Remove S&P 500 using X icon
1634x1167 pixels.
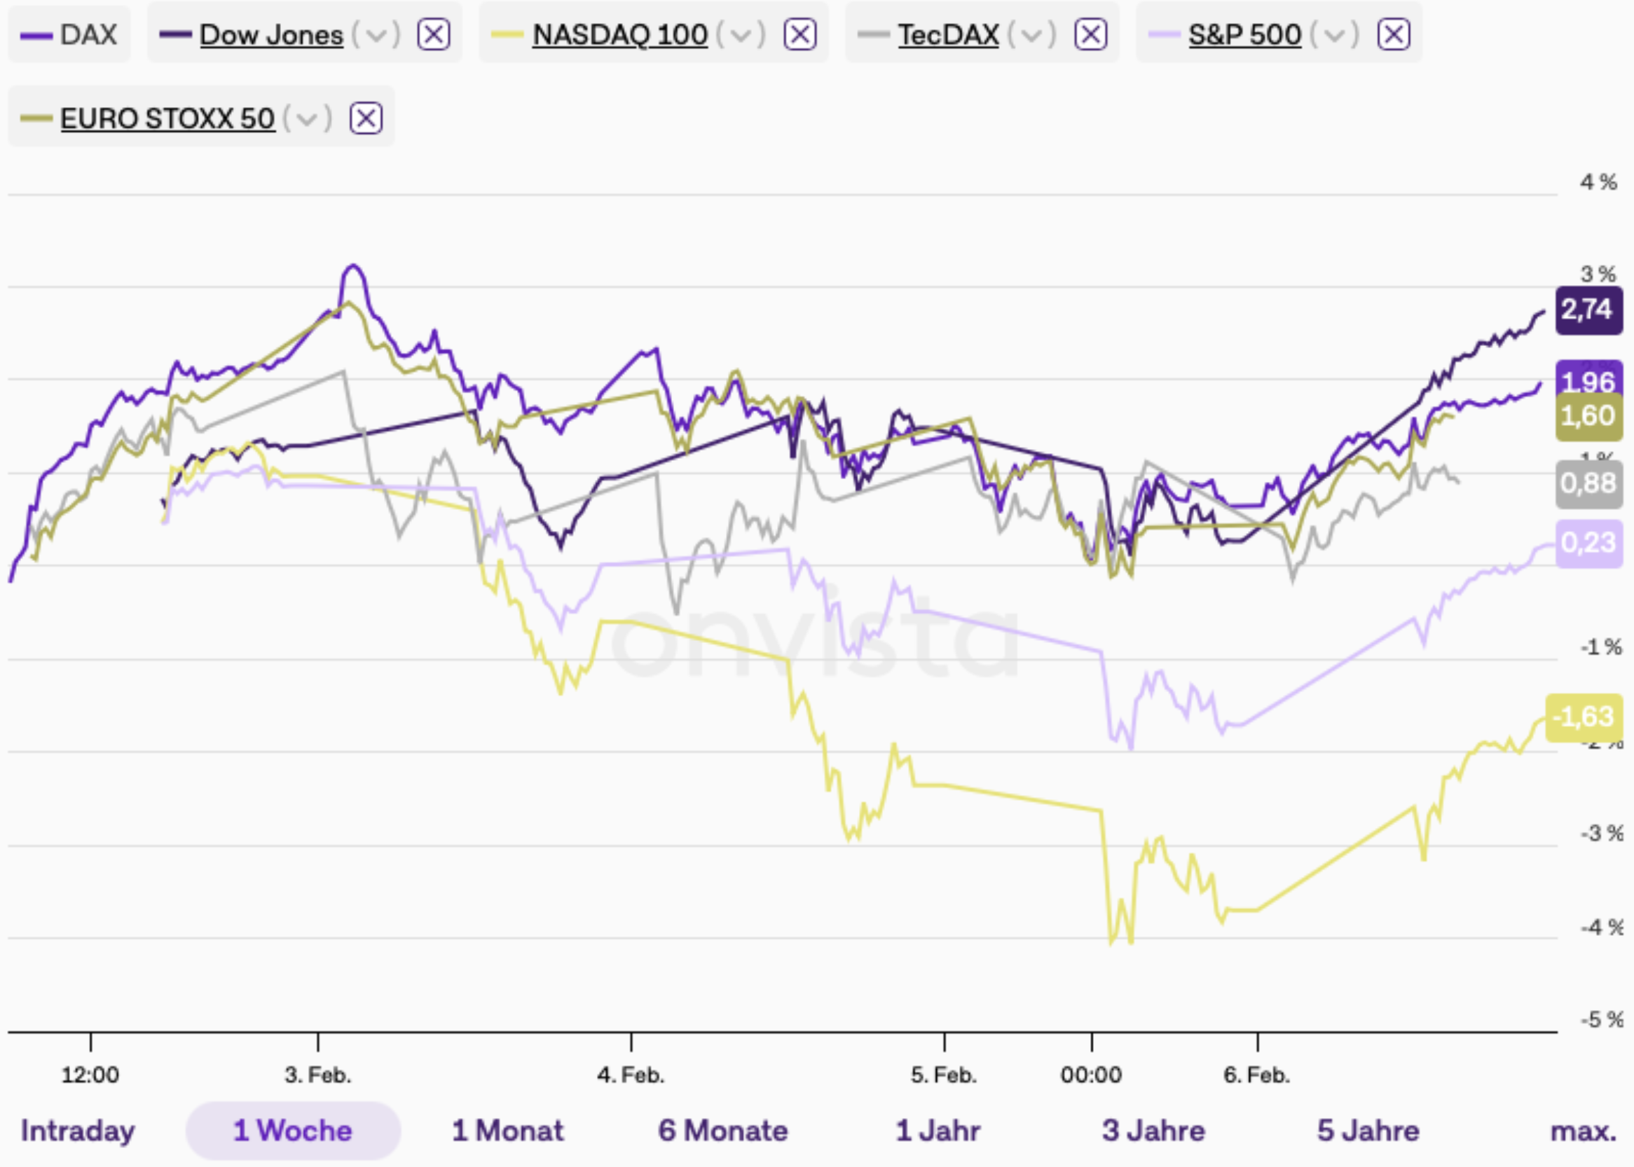pyautogui.click(x=1393, y=34)
